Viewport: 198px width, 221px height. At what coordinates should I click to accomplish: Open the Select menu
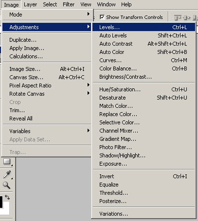click(x=50, y=4)
